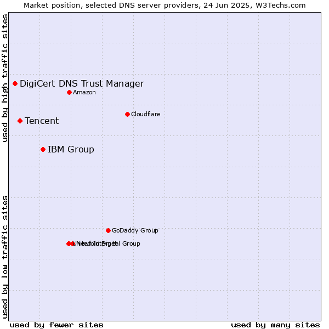This screenshot has width=329, height=329.
Task: Select the 'GoDaddy Group' label text
Action: 135,231
